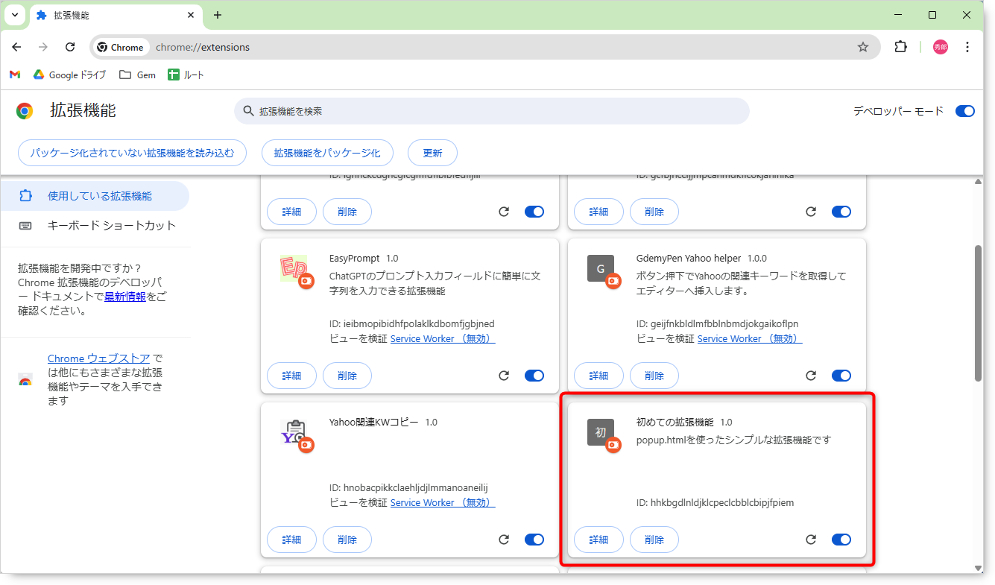The height and width of the screenshot is (585, 995).
Task: Disable the EasyPrompt extension toggle
Action: coord(534,376)
